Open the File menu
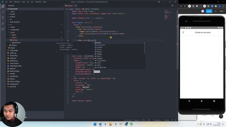The image size is (226, 127). pyautogui.click(x=6, y=2)
